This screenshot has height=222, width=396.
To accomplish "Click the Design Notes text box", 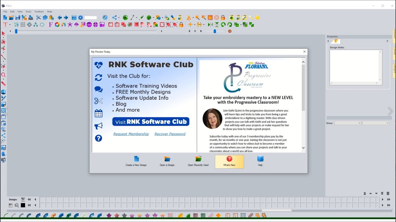I will (356, 67).
